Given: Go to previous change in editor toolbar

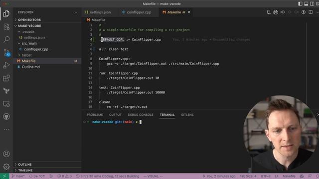Looking at the screenshot, I should click(x=283, y=12).
